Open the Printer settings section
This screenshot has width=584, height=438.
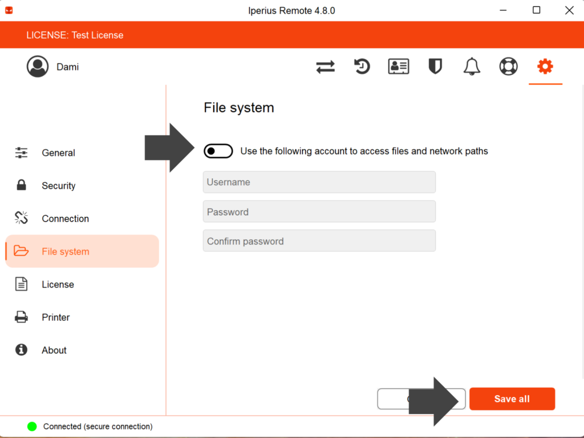[82, 317]
